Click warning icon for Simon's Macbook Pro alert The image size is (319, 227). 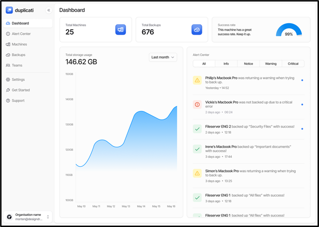point(197,174)
